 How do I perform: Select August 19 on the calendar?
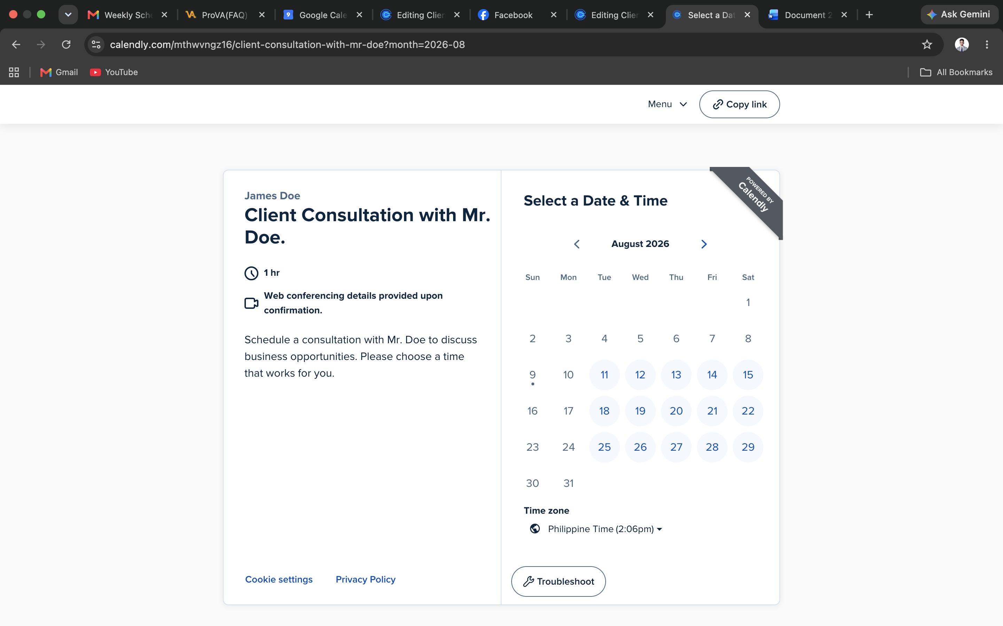click(x=640, y=411)
